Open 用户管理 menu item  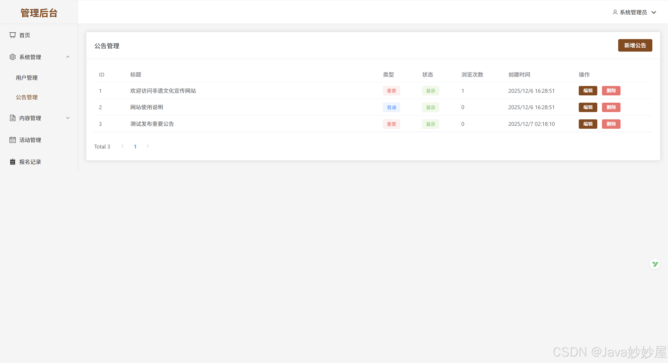tap(27, 78)
